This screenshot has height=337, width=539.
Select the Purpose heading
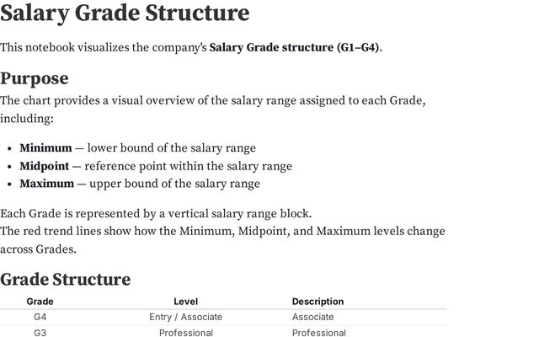click(x=35, y=78)
